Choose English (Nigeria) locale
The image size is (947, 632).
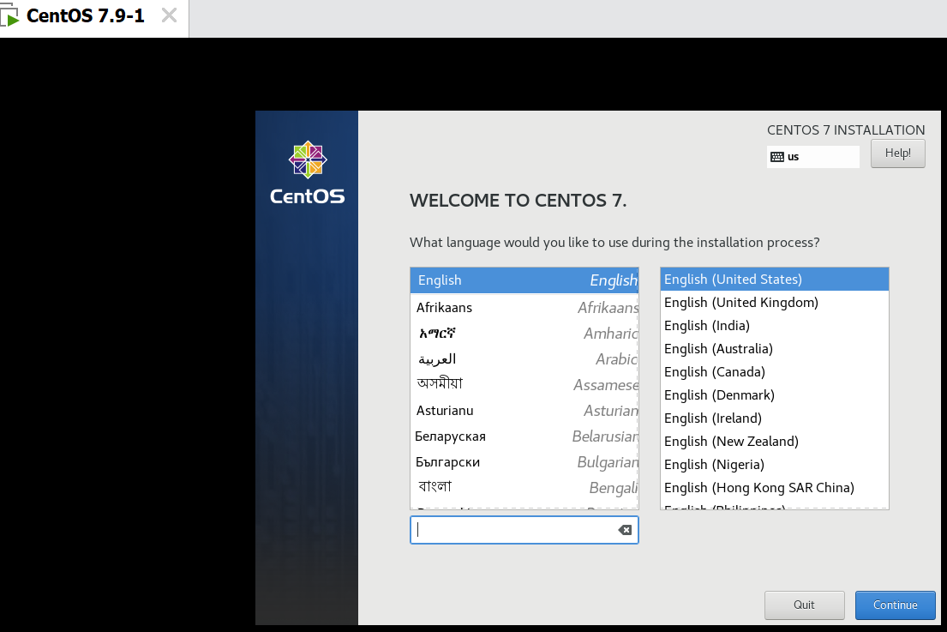774,465
